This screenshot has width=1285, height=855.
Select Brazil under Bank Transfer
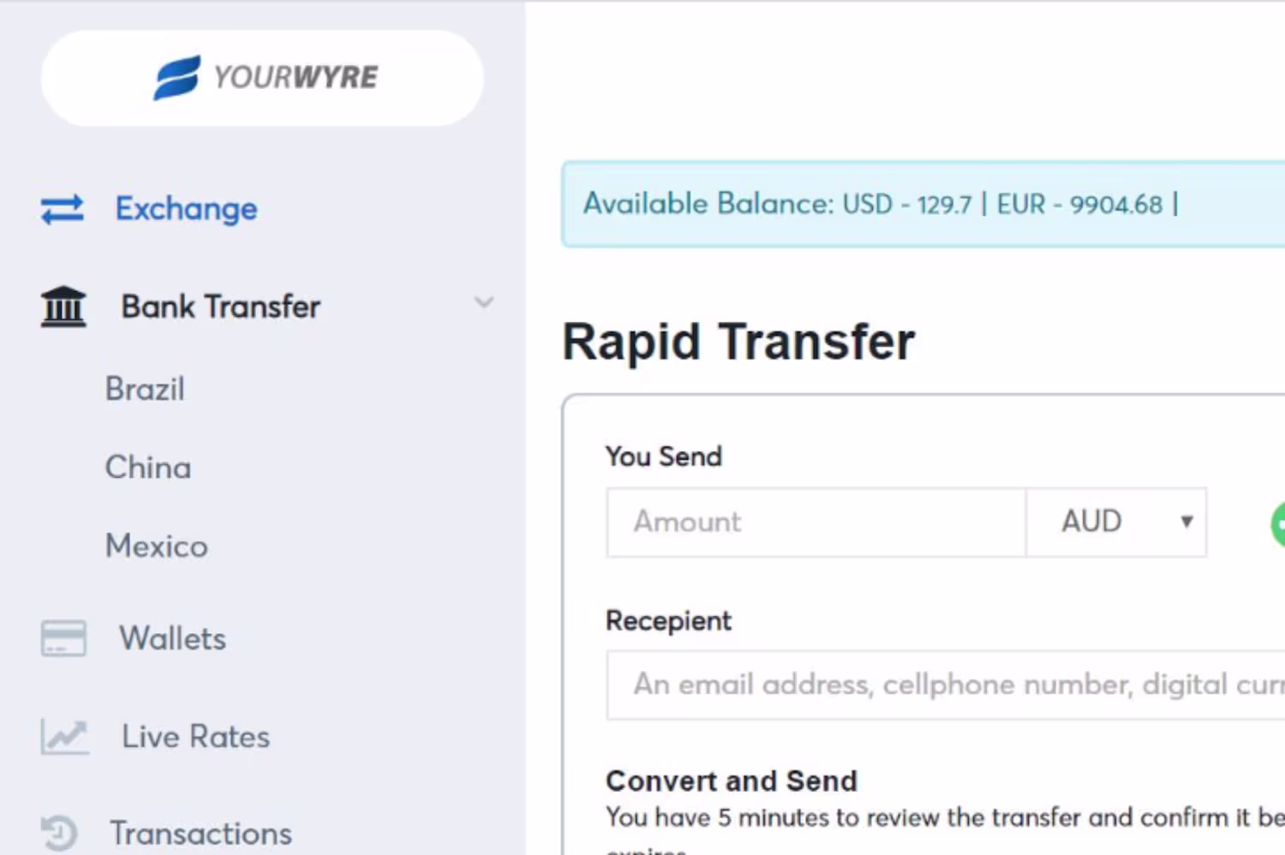(x=145, y=389)
